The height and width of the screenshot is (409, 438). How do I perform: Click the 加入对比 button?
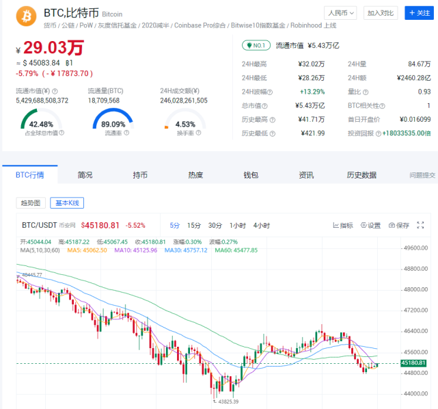[380, 13]
